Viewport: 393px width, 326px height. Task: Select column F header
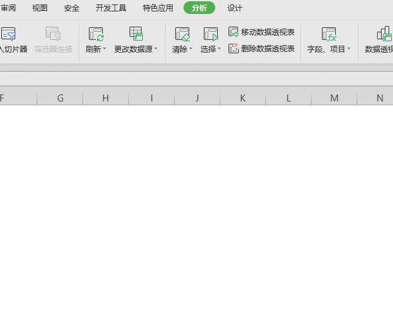(x=18, y=98)
